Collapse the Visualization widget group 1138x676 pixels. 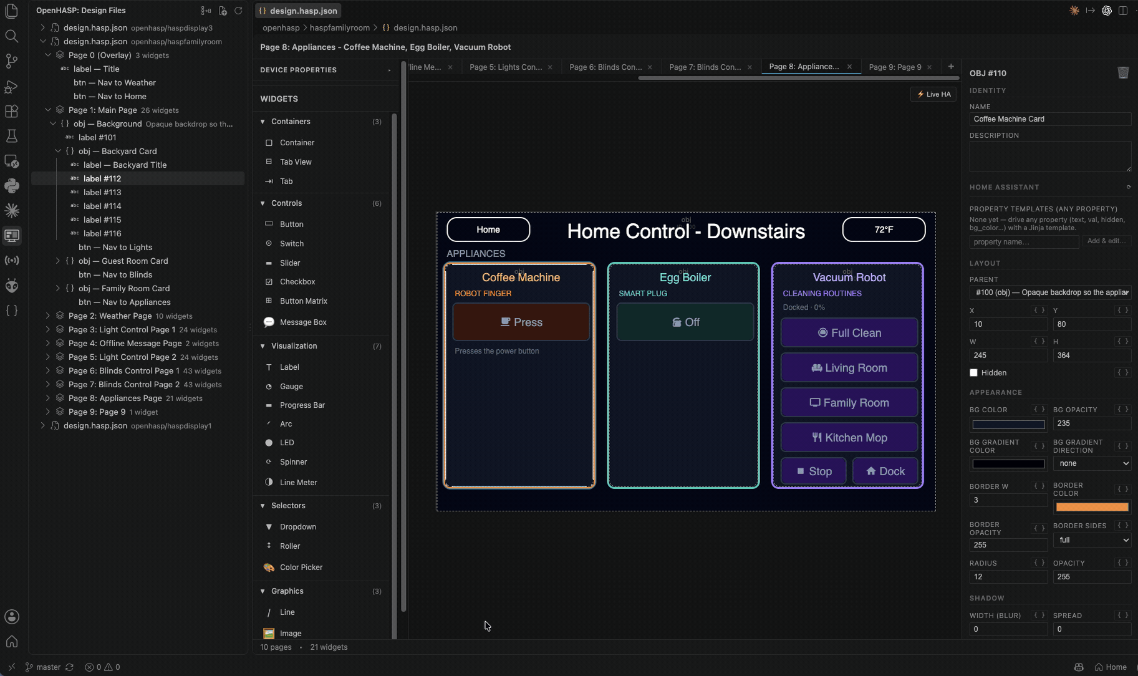263,346
